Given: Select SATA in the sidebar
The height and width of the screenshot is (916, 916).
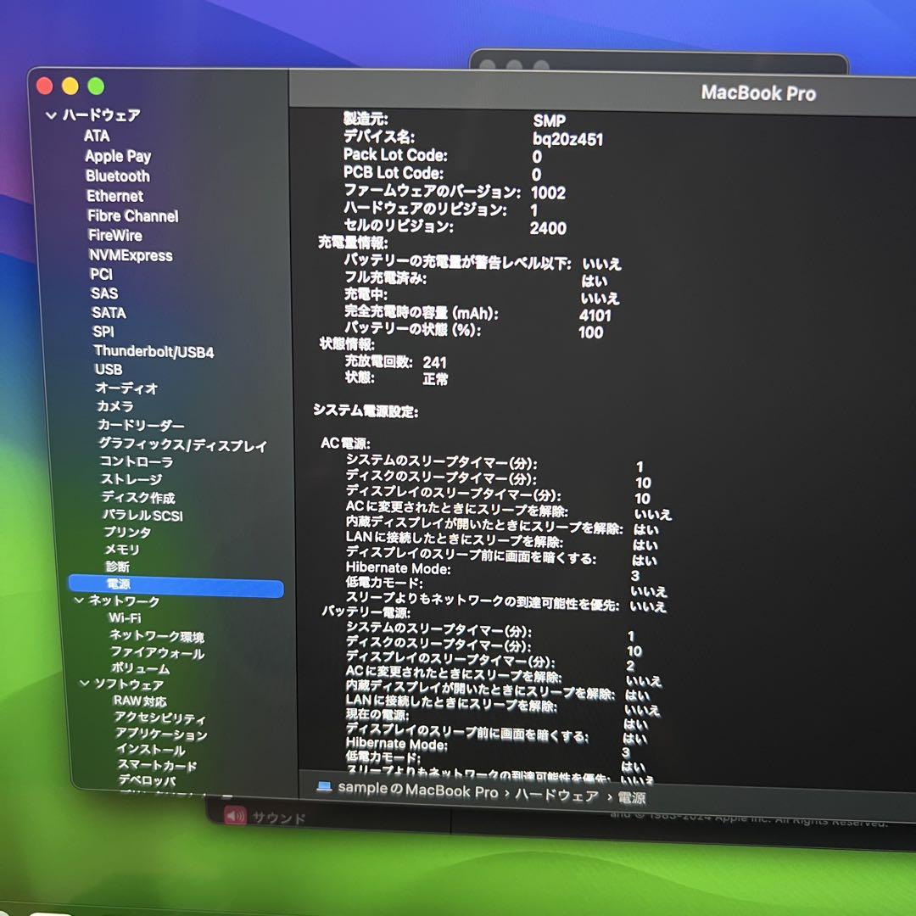Looking at the screenshot, I should tap(109, 312).
